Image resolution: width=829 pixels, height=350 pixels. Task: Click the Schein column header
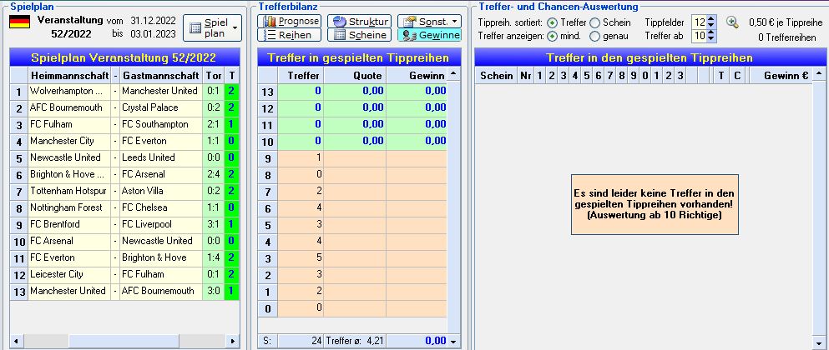tap(496, 76)
